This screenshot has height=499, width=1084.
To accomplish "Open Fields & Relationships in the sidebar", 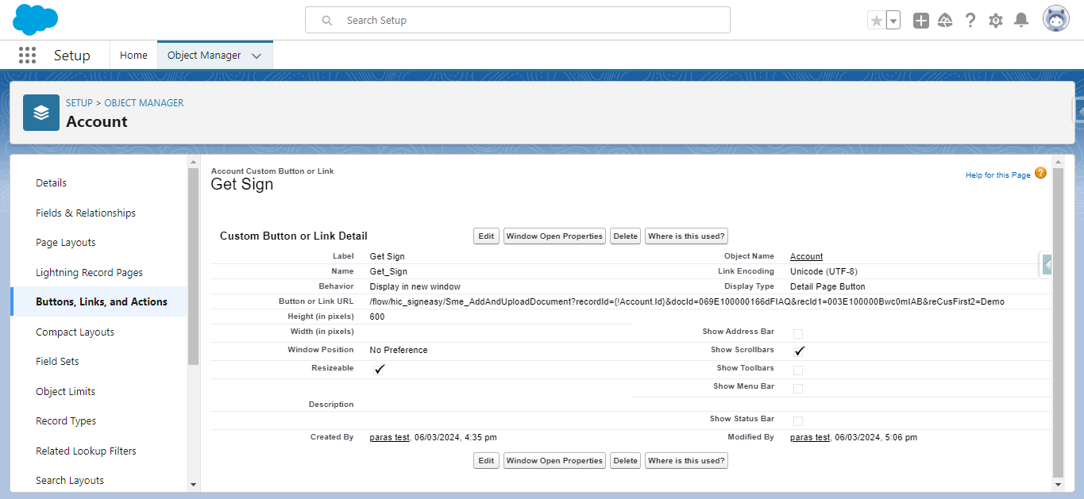I will (x=86, y=213).
